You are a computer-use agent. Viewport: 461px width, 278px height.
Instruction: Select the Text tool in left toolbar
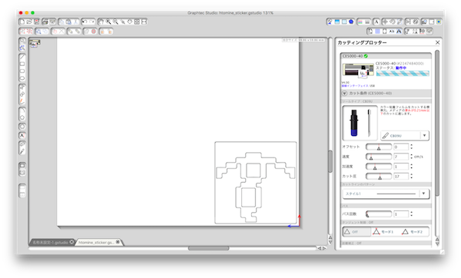click(x=22, y=135)
